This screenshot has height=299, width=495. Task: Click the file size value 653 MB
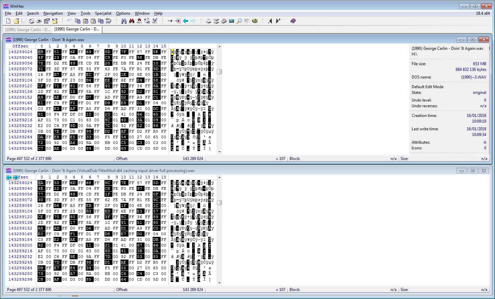479,63
